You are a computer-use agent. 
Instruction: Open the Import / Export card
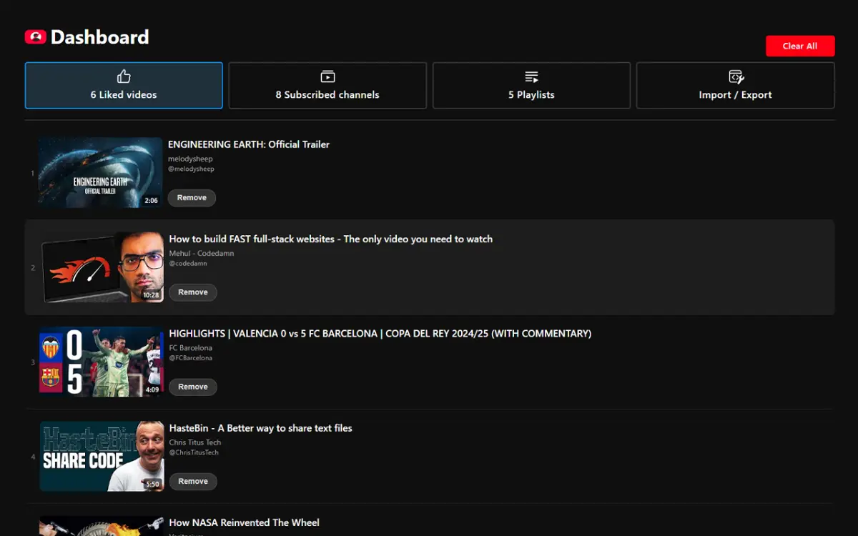pyautogui.click(x=735, y=85)
